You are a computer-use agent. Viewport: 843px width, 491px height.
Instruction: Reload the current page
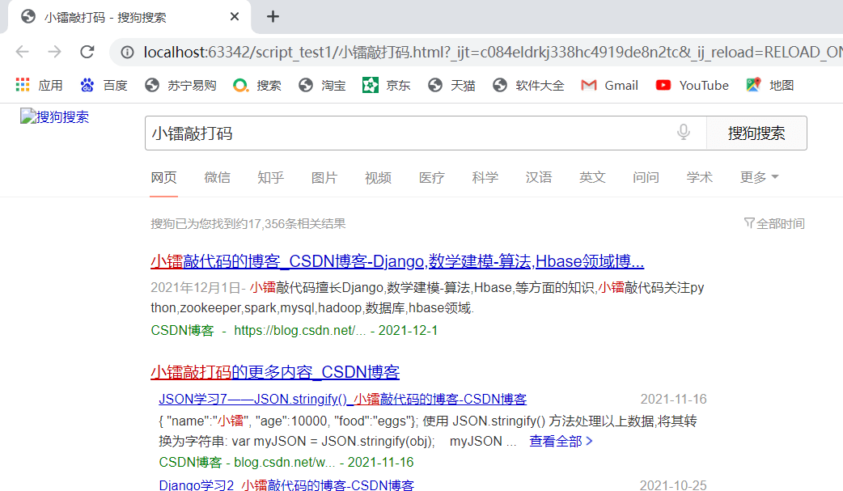click(87, 52)
